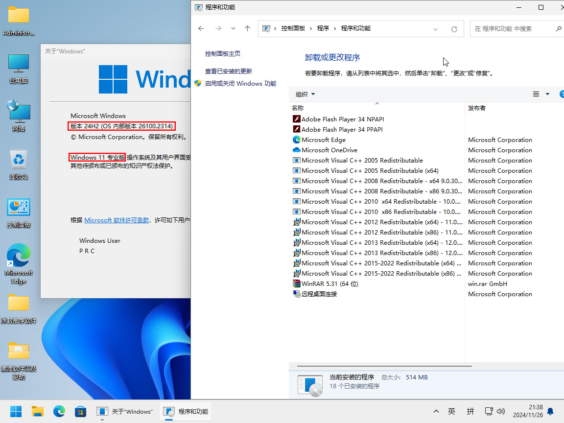Open the Control Panel (控制面板) desktop icon
The image size is (564, 423).
click(x=18, y=212)
